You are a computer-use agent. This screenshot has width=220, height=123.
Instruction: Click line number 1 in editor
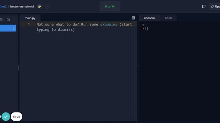(29, 24)
